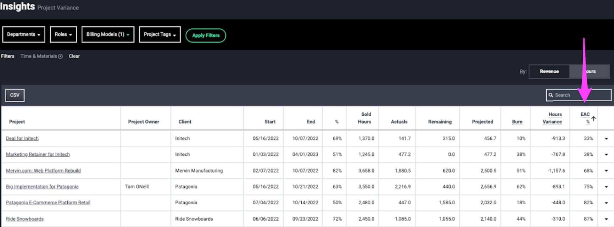Expand the Marketing Retainer for Initech row caret
614x227 pixels.
[x=606, y=155]
